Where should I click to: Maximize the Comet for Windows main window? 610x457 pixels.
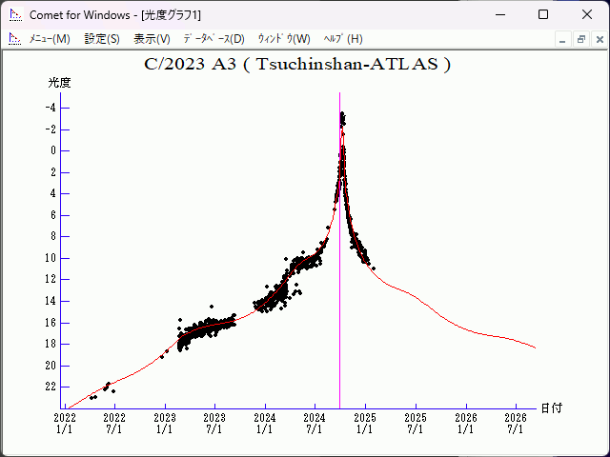point(543,15)
